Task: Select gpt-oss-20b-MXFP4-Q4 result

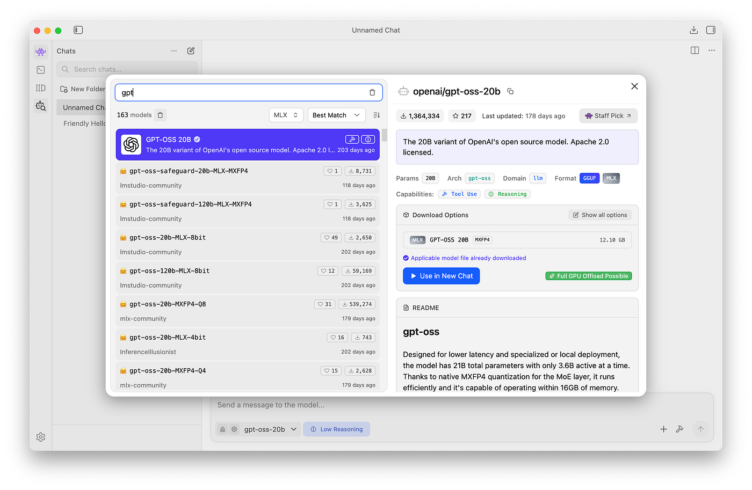Action: (x=248, y=377)
